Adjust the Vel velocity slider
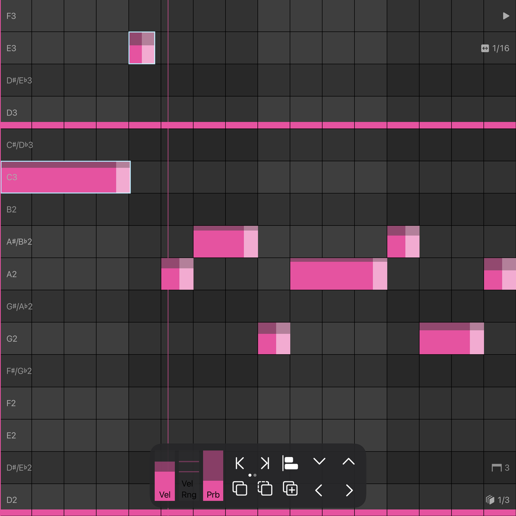 165,476
